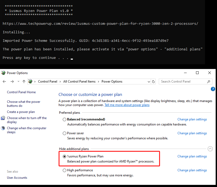Click Hide additional plans label
This screenshot has height=187, width=217.
coord(74,149)
